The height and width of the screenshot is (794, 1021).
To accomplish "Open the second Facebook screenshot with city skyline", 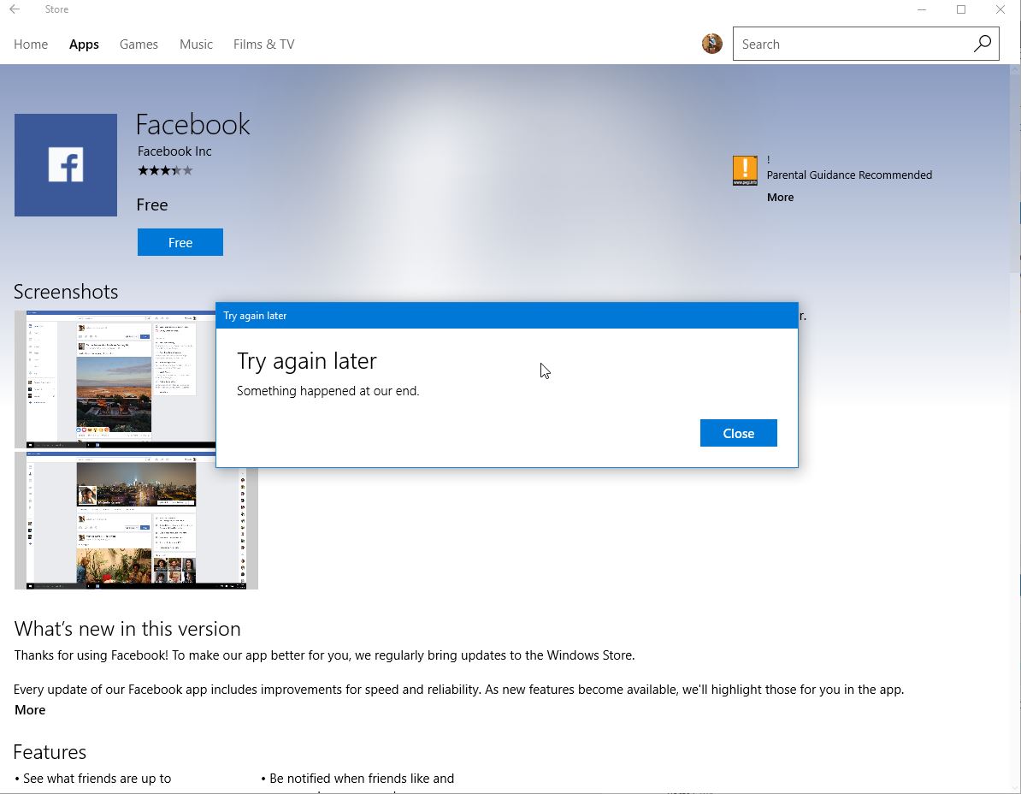I will point(136,520).
